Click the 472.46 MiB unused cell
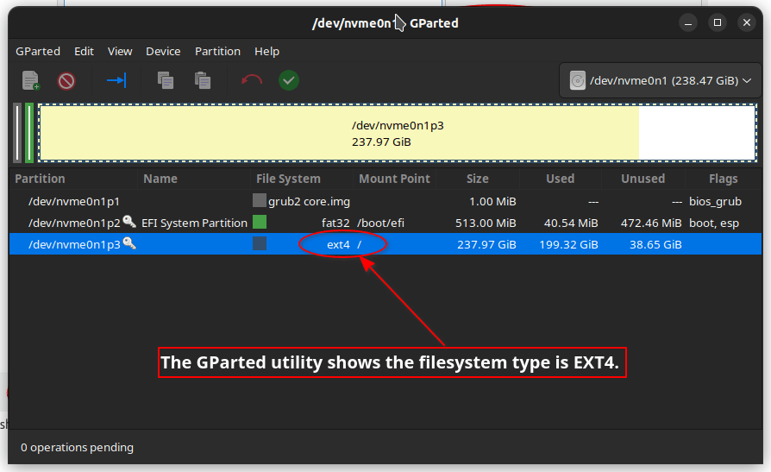Image resolution: width=771 pixels, height=472 pixels. [x=651, y=223]
